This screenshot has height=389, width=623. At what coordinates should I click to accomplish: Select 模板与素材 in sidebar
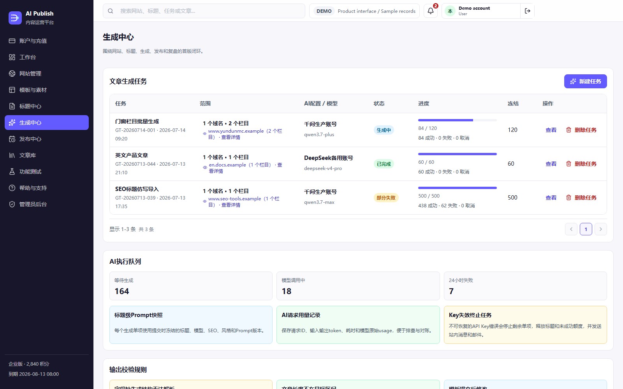coord(47,90)
